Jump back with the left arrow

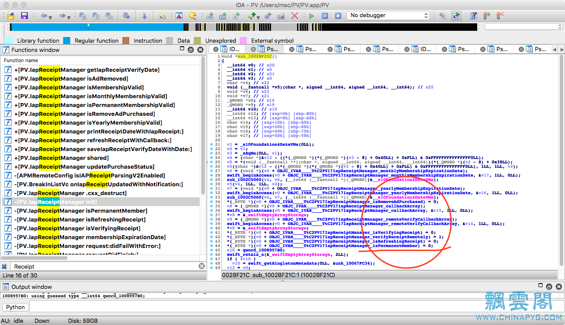[44, 16]
